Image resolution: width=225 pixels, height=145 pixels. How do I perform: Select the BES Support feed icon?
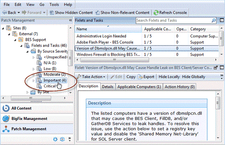[21, 39]
